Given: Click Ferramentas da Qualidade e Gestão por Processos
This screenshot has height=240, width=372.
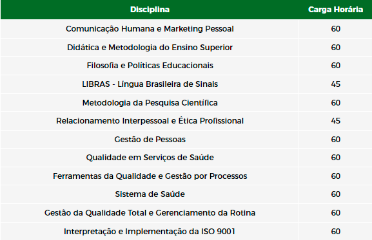Looking at the screenshot, I should pyautogui.click(x=150, y=176).
